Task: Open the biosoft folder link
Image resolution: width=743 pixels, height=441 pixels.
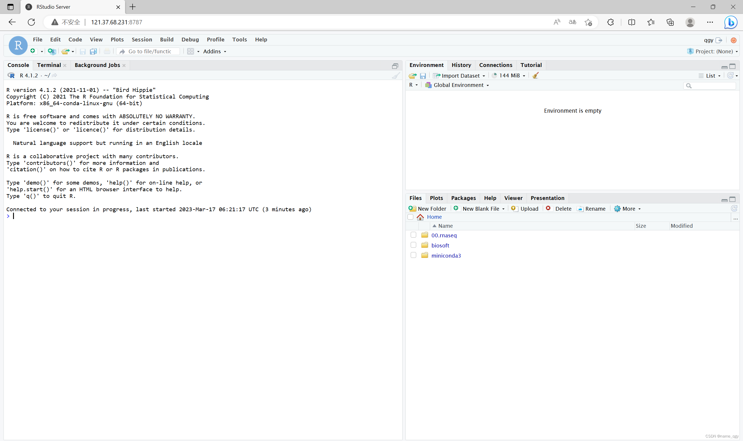Action: [440, 245]
